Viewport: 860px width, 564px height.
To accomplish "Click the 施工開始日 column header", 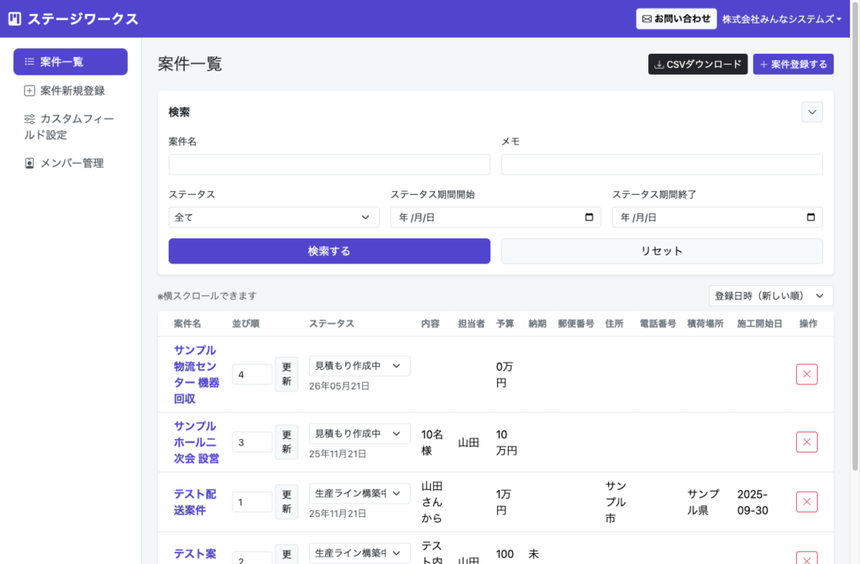I will point(759,323).
